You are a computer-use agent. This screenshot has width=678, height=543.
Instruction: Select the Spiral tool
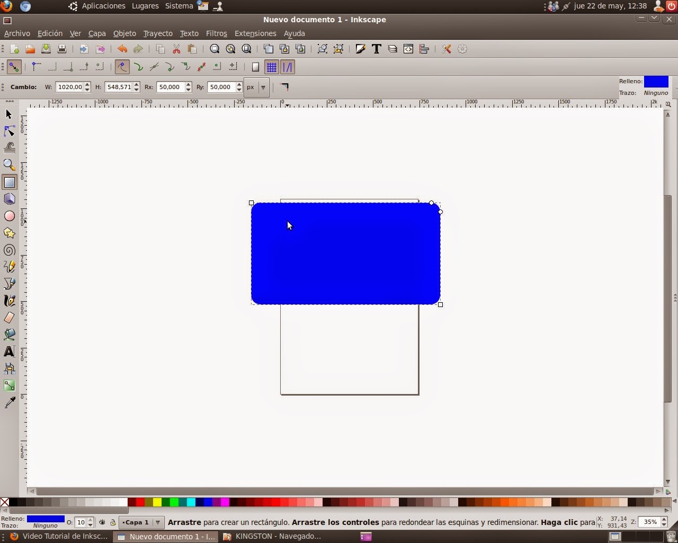click(x=9, y=250)
